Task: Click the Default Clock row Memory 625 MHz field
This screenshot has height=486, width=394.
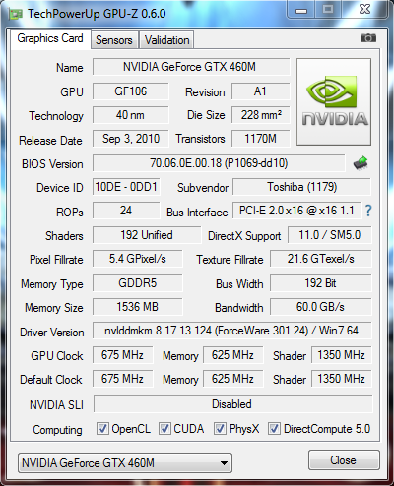Action: pos(233,379)
